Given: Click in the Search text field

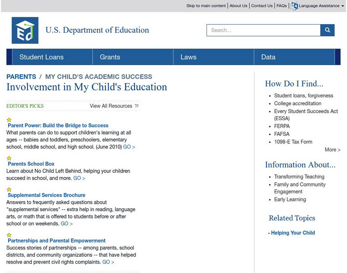Looking at the screenshot, I should tap(264, 30).
